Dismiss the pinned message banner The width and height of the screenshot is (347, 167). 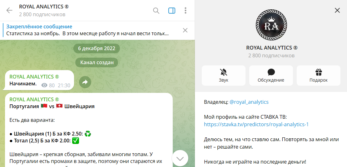click(185, 30)
